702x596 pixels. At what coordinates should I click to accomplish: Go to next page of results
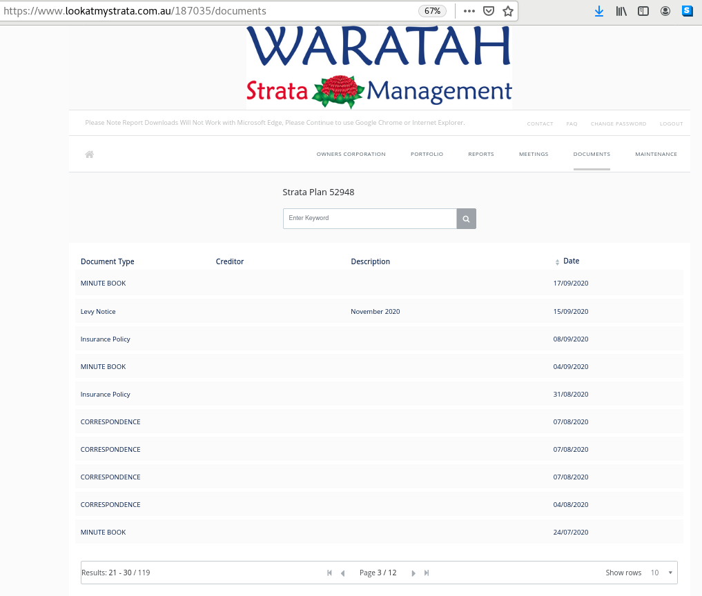click(x=413, y=573)
